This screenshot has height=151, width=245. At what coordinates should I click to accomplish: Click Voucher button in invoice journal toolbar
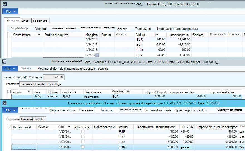tap(41, 29)
